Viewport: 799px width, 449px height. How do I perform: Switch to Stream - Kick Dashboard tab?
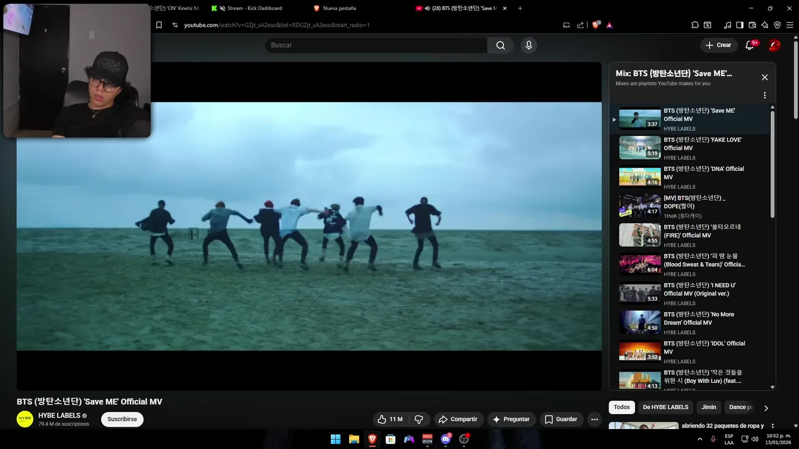[x=255, y=8]
